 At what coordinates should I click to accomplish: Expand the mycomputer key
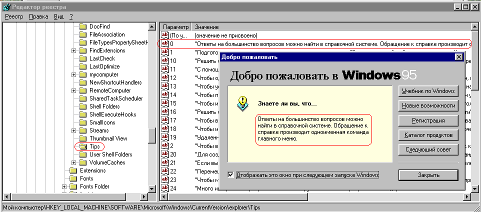point(73,74)
